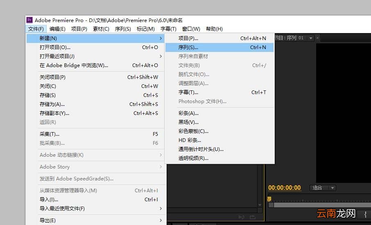
Task: Choose 序列(S)... to create a new sequence
Action: (x=219, y=47)
